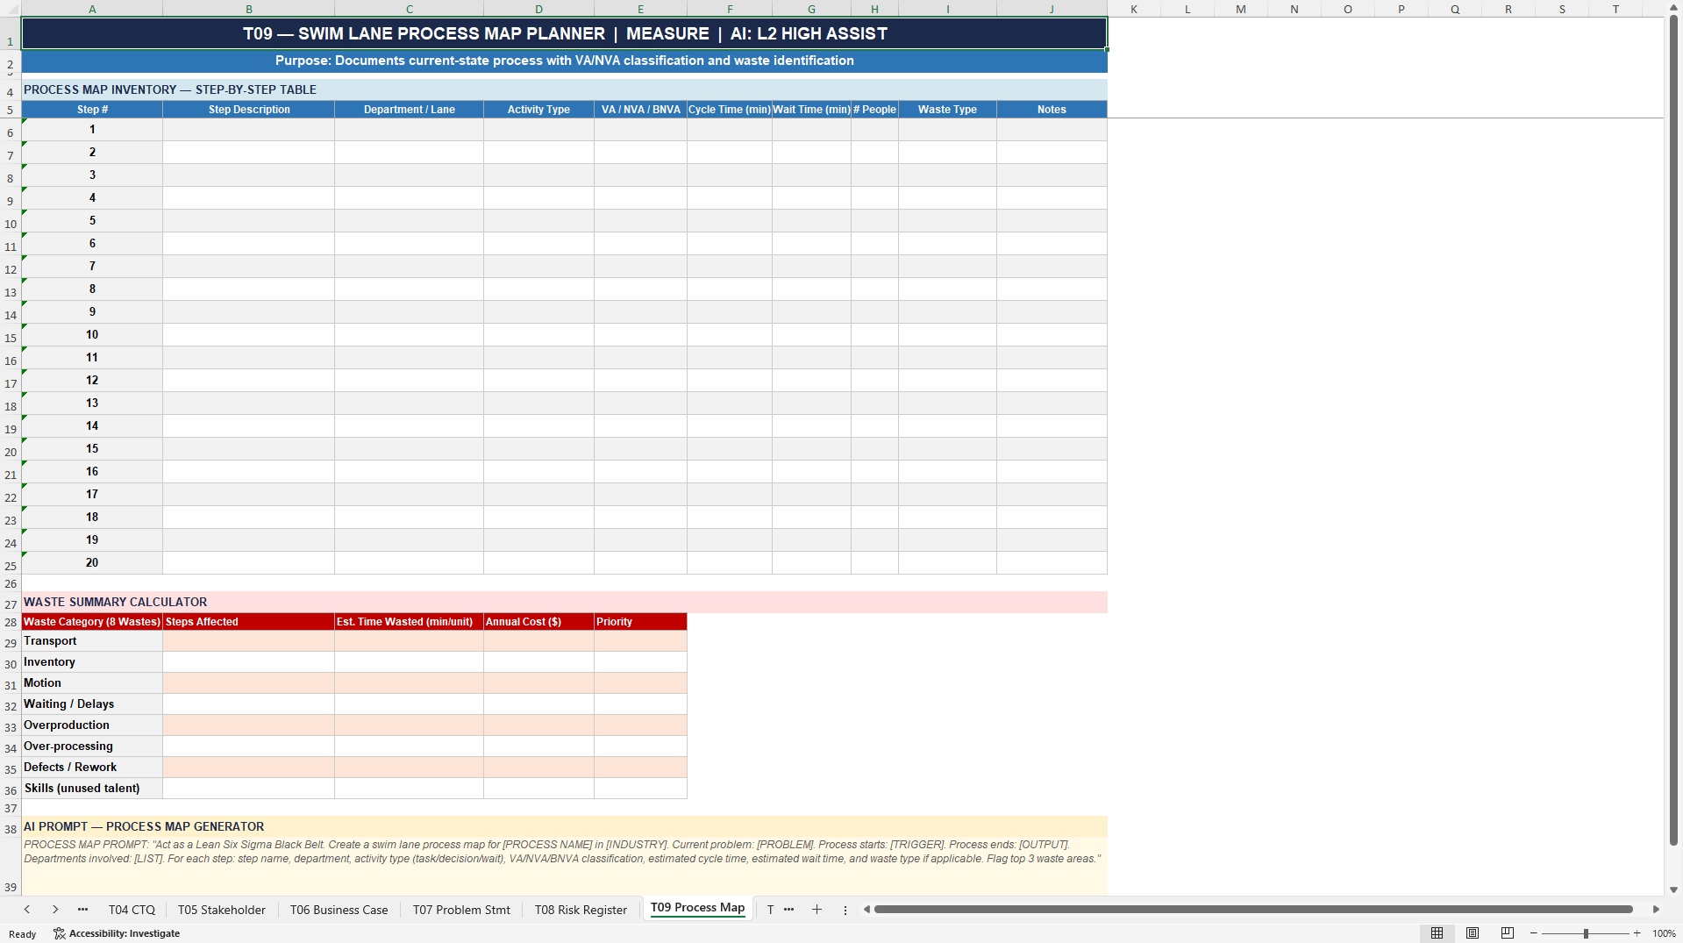The width and height of the screenshot is (1683, 943).
Task: Select the Step # 20 cell
Action: point(92,563)
